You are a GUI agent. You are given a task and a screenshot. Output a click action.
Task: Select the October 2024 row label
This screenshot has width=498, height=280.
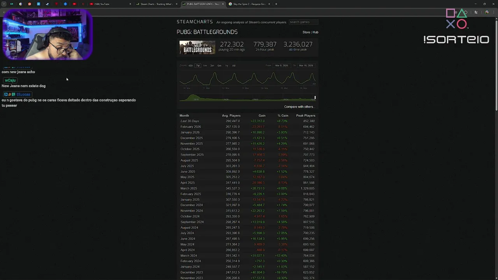[190, 216]
